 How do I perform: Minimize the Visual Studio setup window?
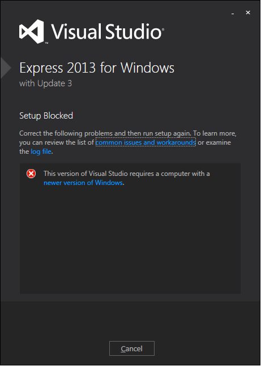click(x=233, y=14)
